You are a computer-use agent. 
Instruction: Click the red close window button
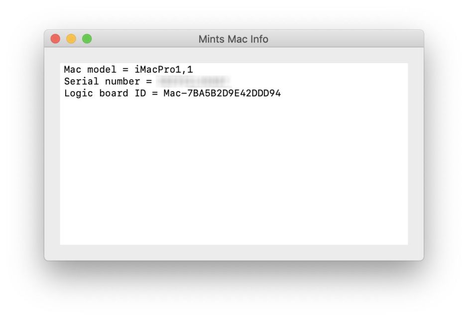[56, 38]
